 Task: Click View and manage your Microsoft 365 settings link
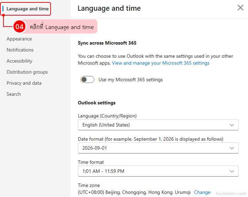coord(161,63)
